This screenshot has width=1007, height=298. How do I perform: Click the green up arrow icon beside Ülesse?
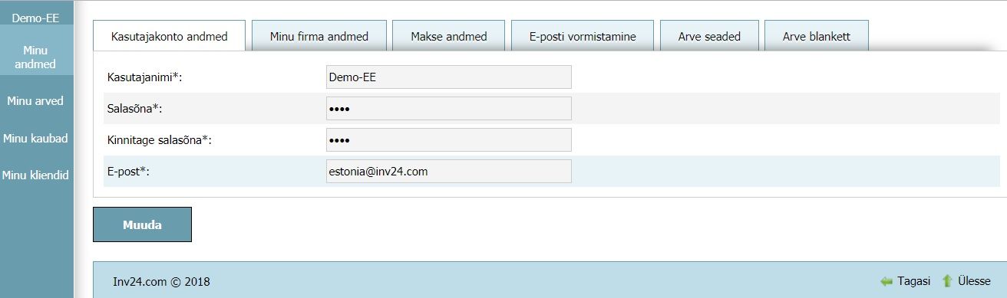947,281
